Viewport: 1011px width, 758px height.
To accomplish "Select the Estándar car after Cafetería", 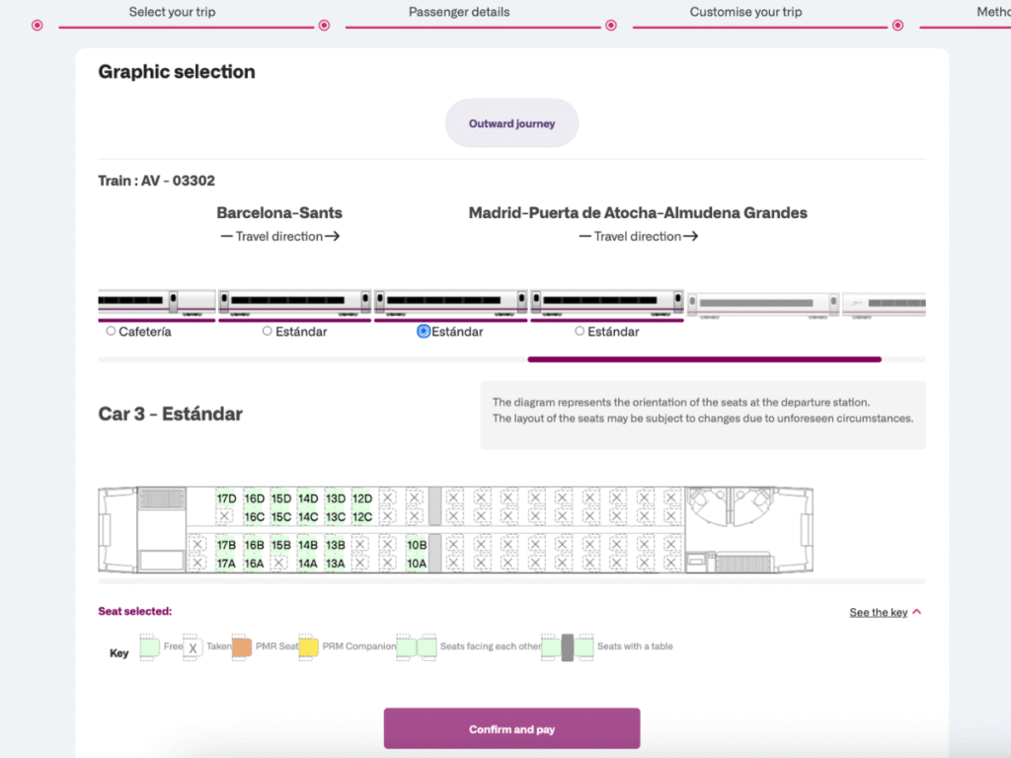I will click(267, 331).
